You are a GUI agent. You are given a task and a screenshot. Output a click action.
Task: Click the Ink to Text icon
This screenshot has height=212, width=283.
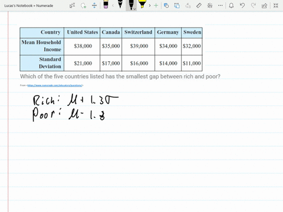click(x=188, y=5)
